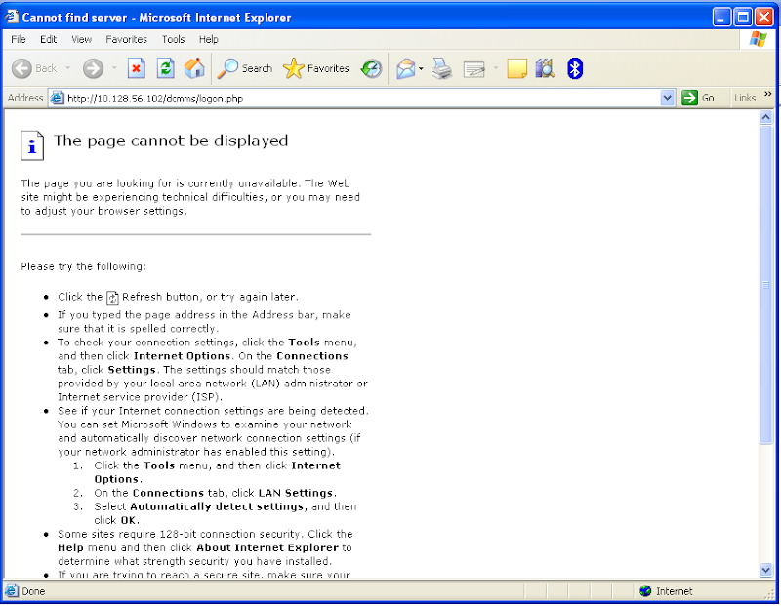Open the File menu

(19, 39)
